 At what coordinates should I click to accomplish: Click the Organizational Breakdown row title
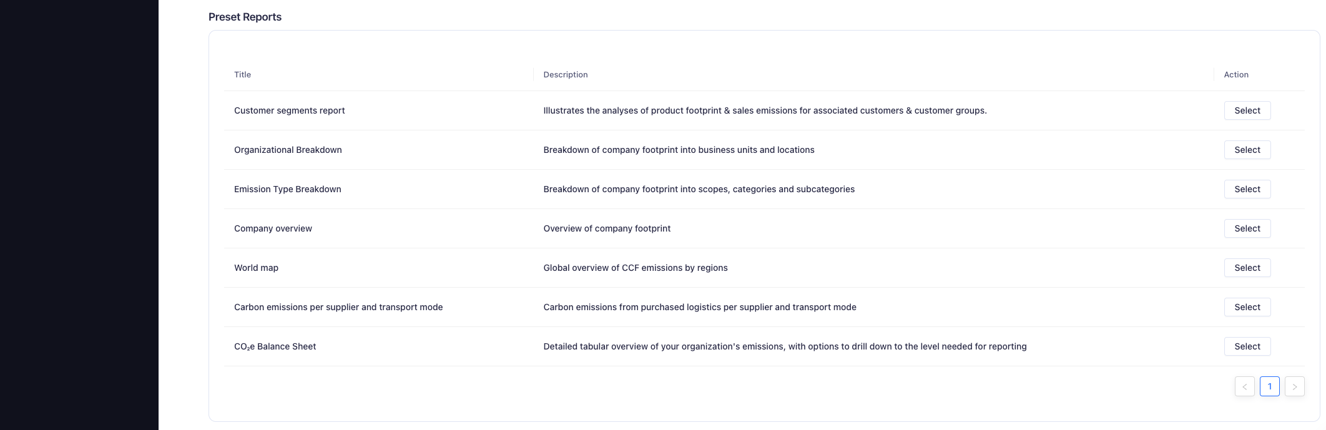(288, 150)
